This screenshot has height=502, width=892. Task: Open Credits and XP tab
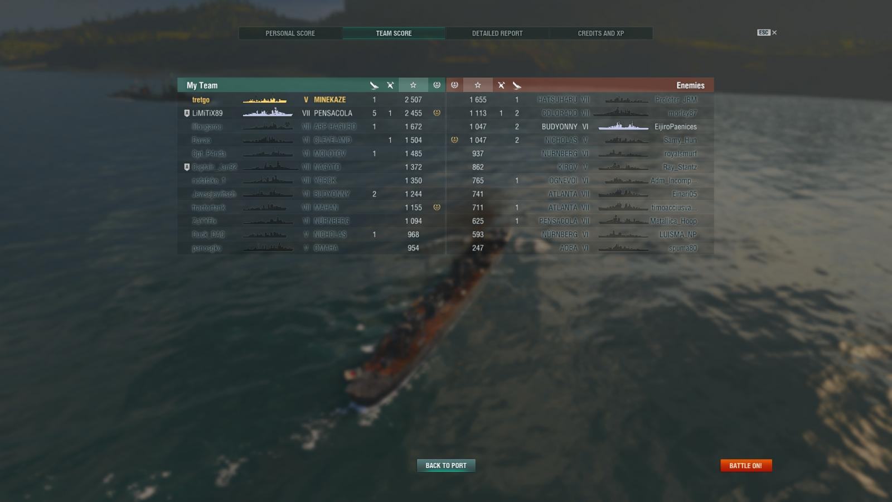pyautogui.click(x=601, y=33)
